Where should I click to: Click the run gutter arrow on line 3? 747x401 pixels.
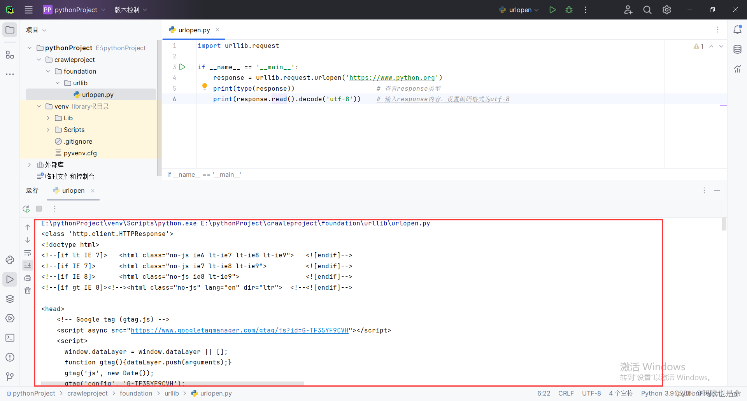pos(182,67)
